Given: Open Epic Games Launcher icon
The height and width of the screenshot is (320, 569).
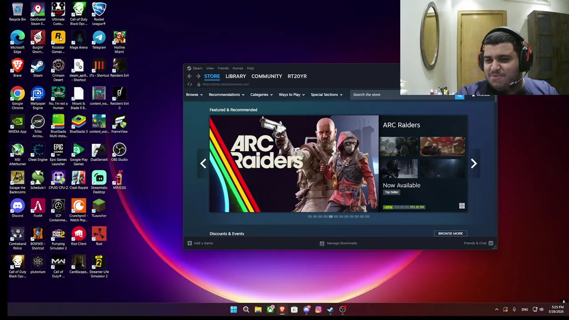Looking at the screenshot, I should [58, 154].
